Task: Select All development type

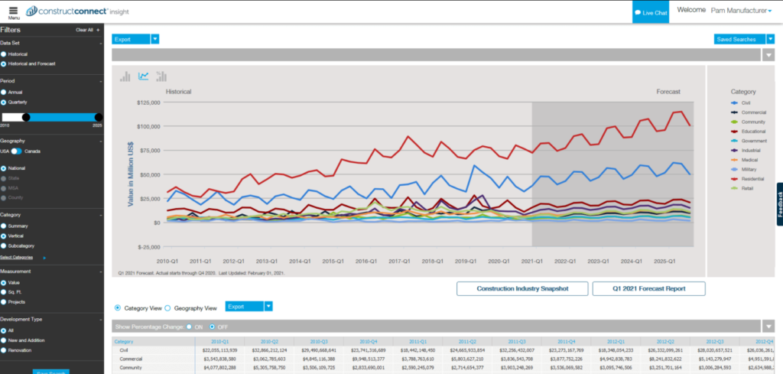Action: (4, 330)
